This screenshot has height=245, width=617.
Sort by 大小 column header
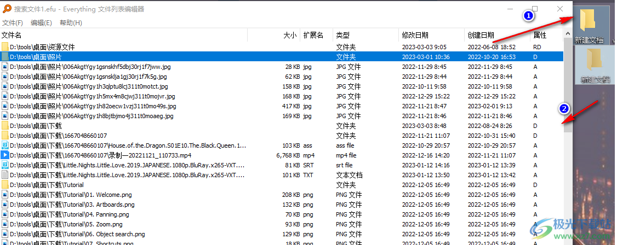tap(274, 35)
